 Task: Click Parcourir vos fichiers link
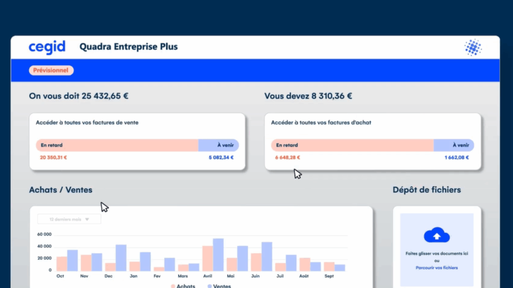[437, 268]
